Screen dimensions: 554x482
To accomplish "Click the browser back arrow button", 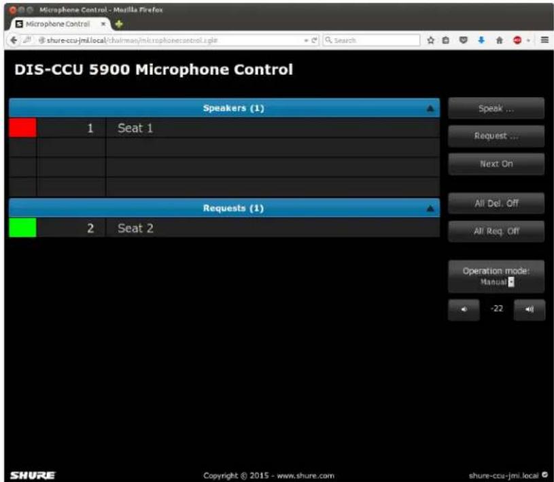I will 14,40.
